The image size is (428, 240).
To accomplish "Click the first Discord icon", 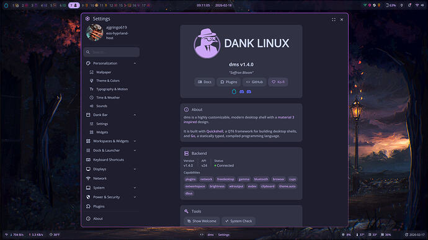I will point(241,92).
